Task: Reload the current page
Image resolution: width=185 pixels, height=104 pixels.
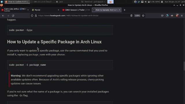Action: [x=13, y=16]
